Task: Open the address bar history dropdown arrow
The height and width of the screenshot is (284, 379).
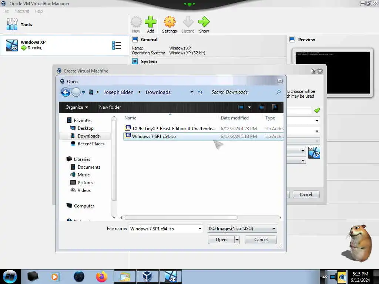Action: [192, 92]
